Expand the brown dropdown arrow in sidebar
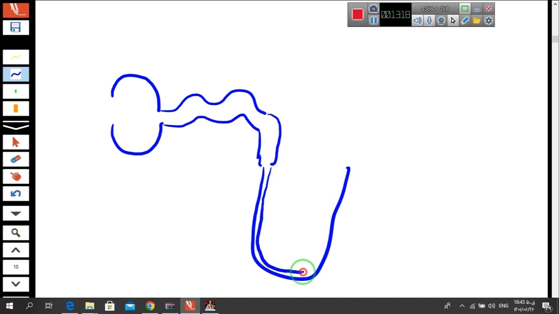This screenshot has width=559, height=314. pyautogui.click(x=16, y=214)
